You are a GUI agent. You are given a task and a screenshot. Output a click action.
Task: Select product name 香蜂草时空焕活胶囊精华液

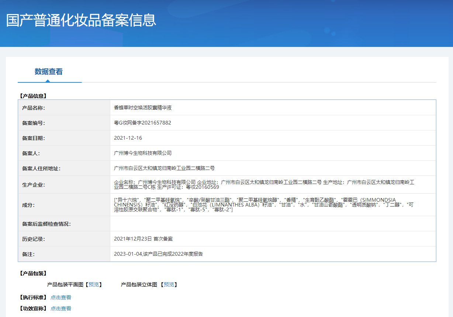(x=143, y=108)
